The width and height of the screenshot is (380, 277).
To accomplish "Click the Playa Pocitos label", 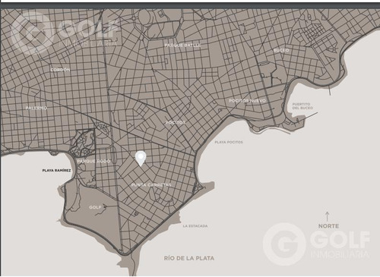I will point(229,142).
